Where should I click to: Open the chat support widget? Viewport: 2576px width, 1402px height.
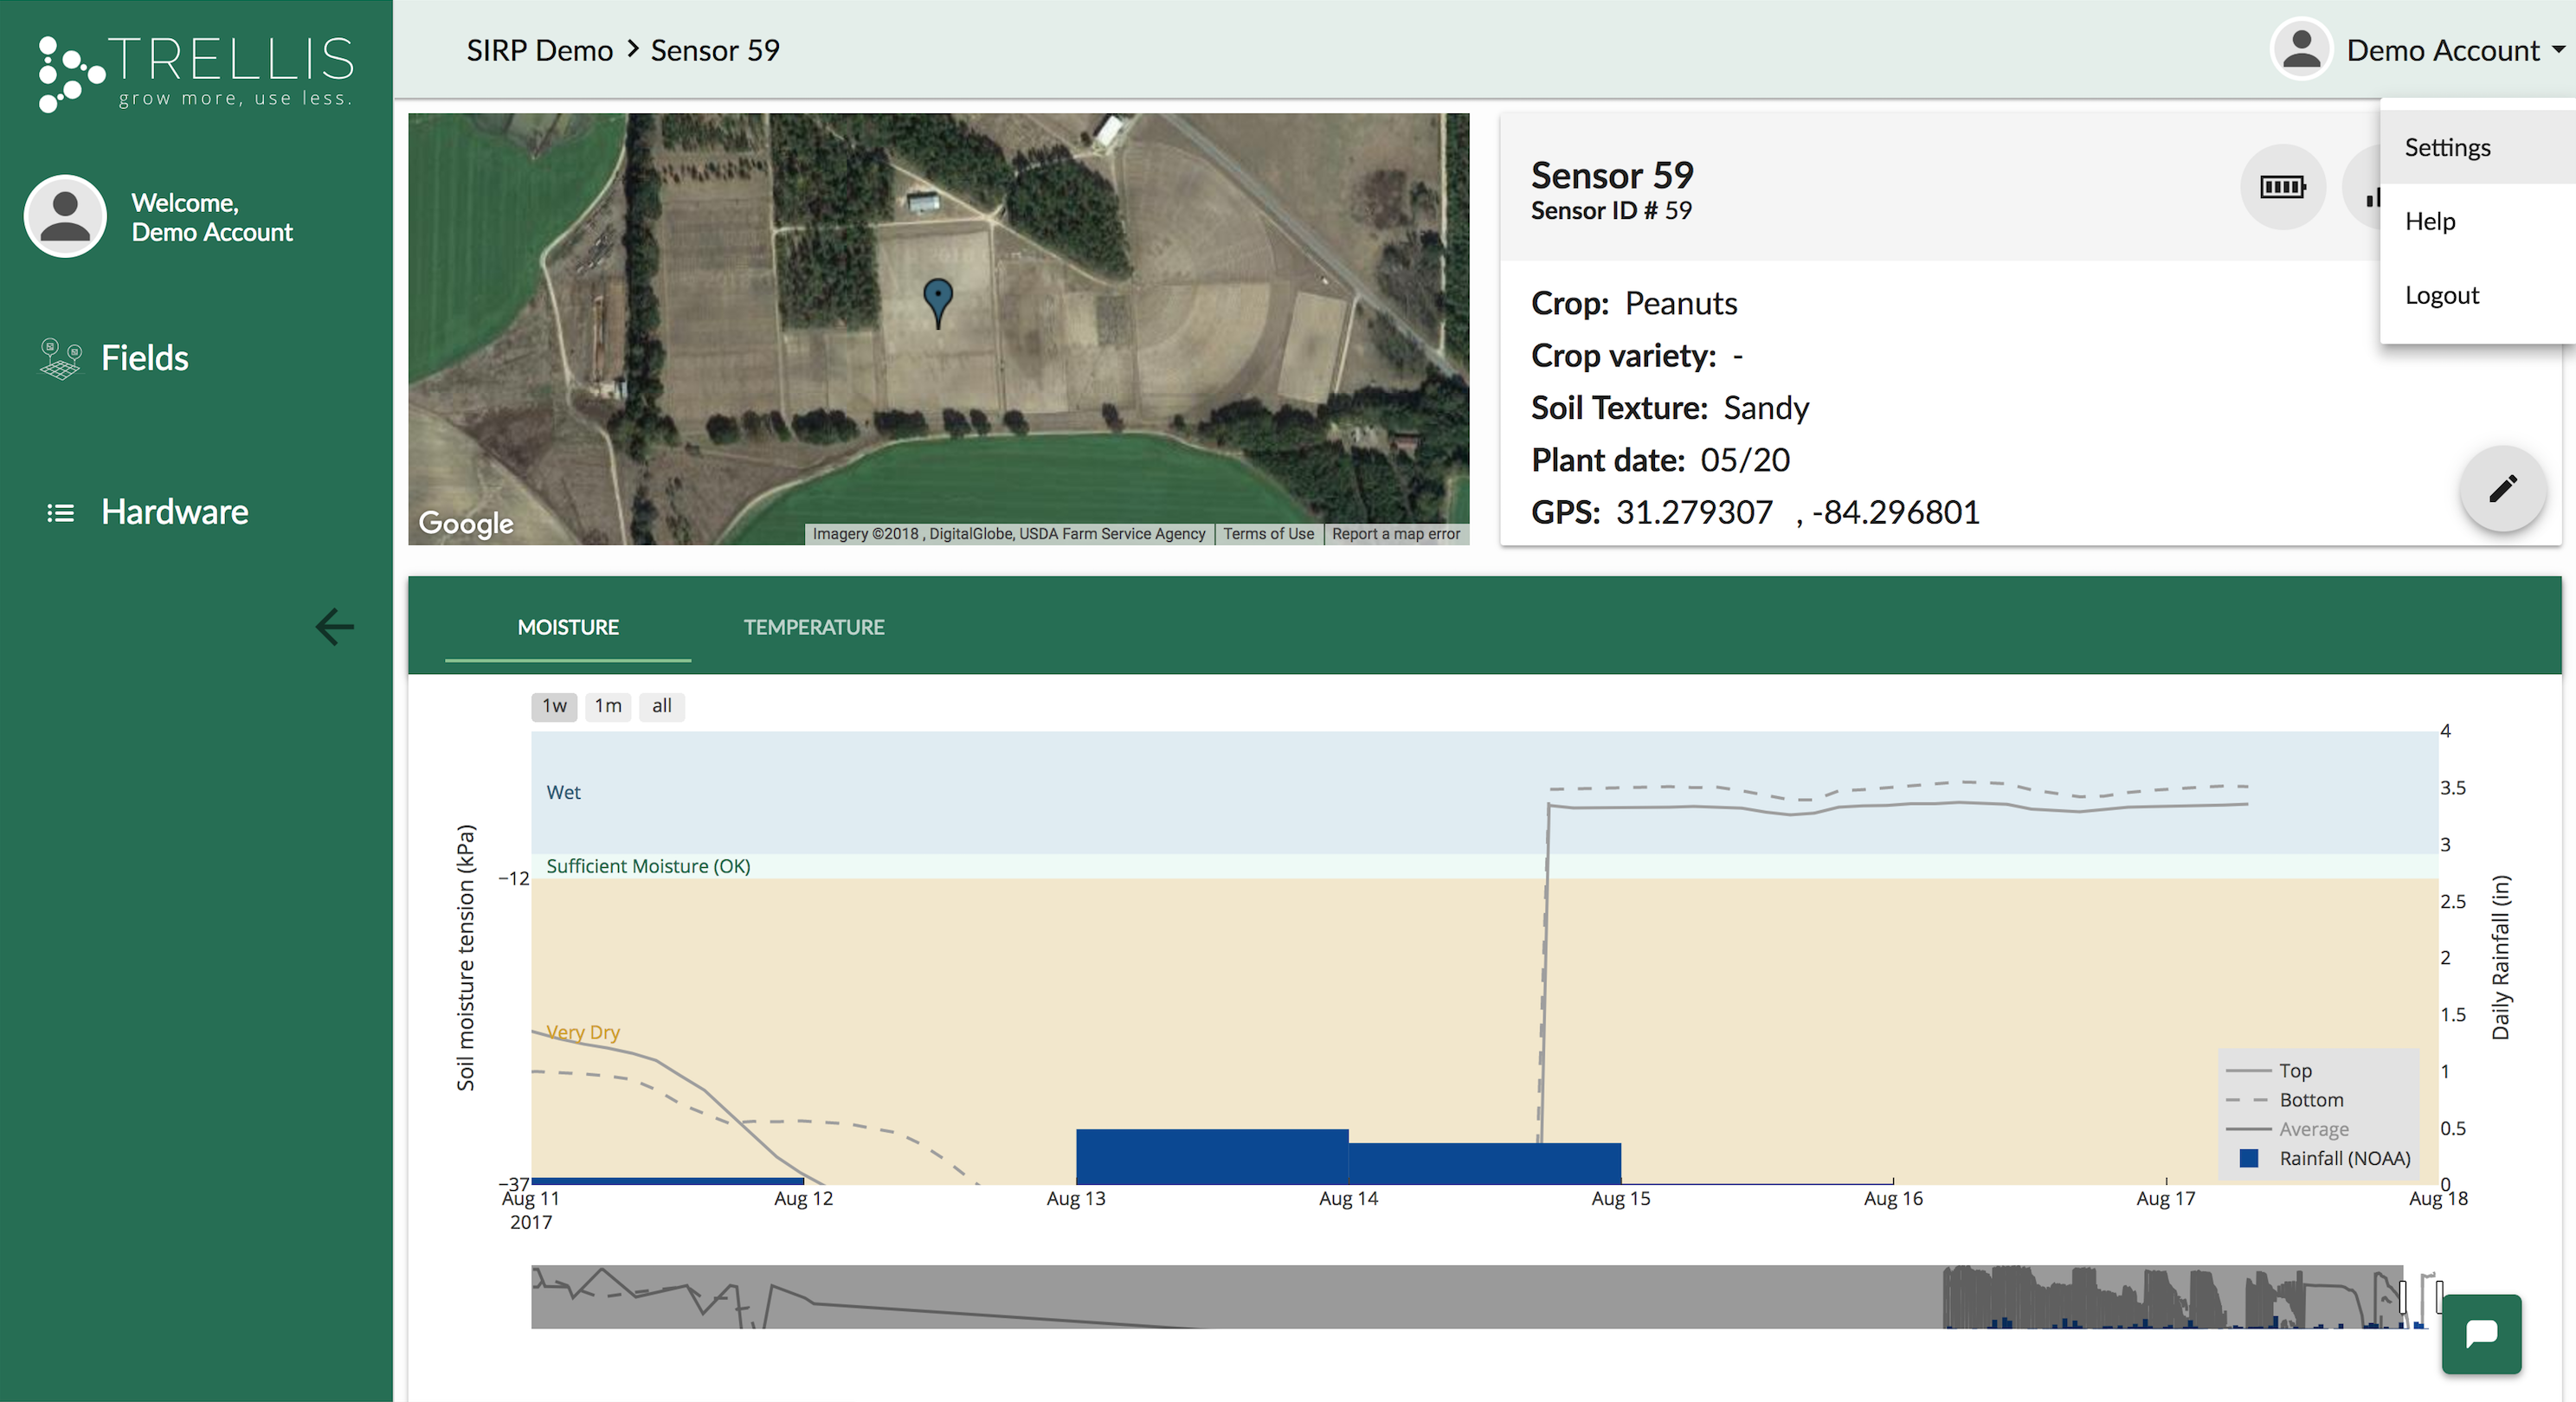click(2481, 1334)
